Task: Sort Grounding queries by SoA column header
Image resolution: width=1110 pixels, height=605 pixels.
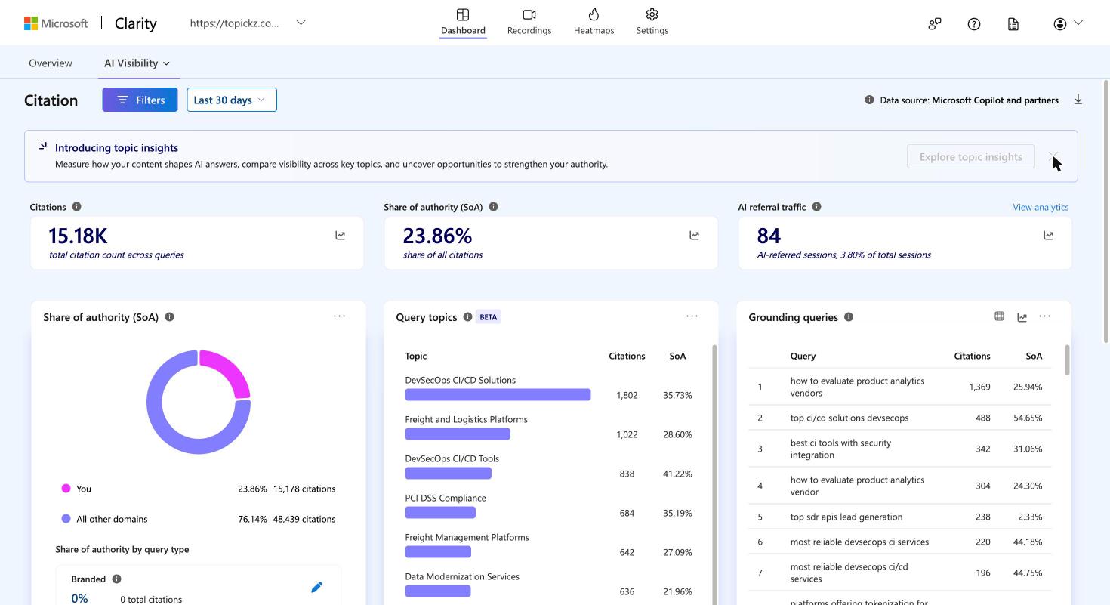Action: pos(1034,356)
